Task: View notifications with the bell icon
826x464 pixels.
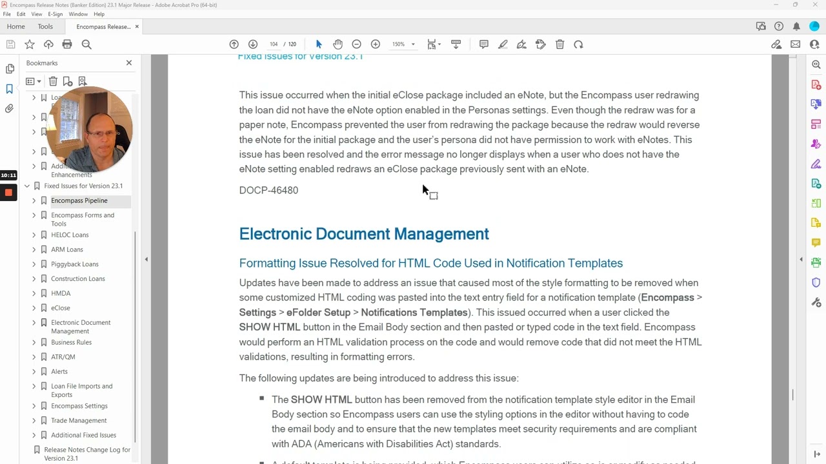Action: click(796, 26)
